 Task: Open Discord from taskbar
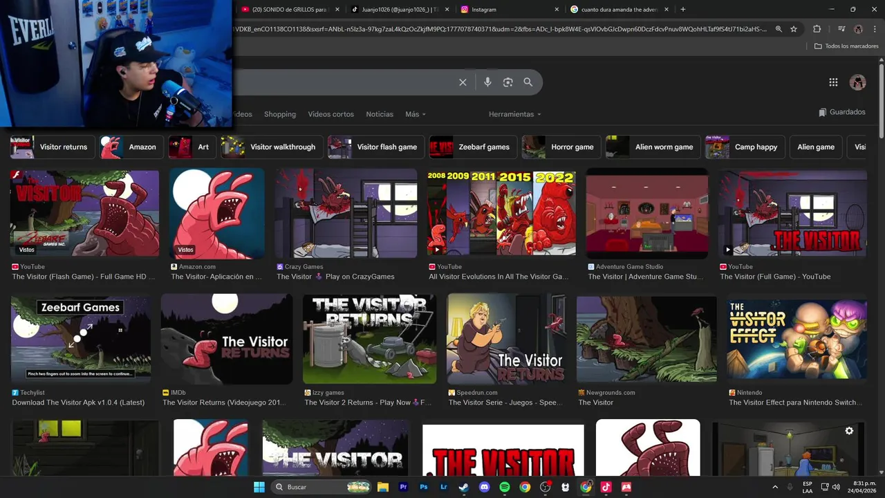(484, 487)
